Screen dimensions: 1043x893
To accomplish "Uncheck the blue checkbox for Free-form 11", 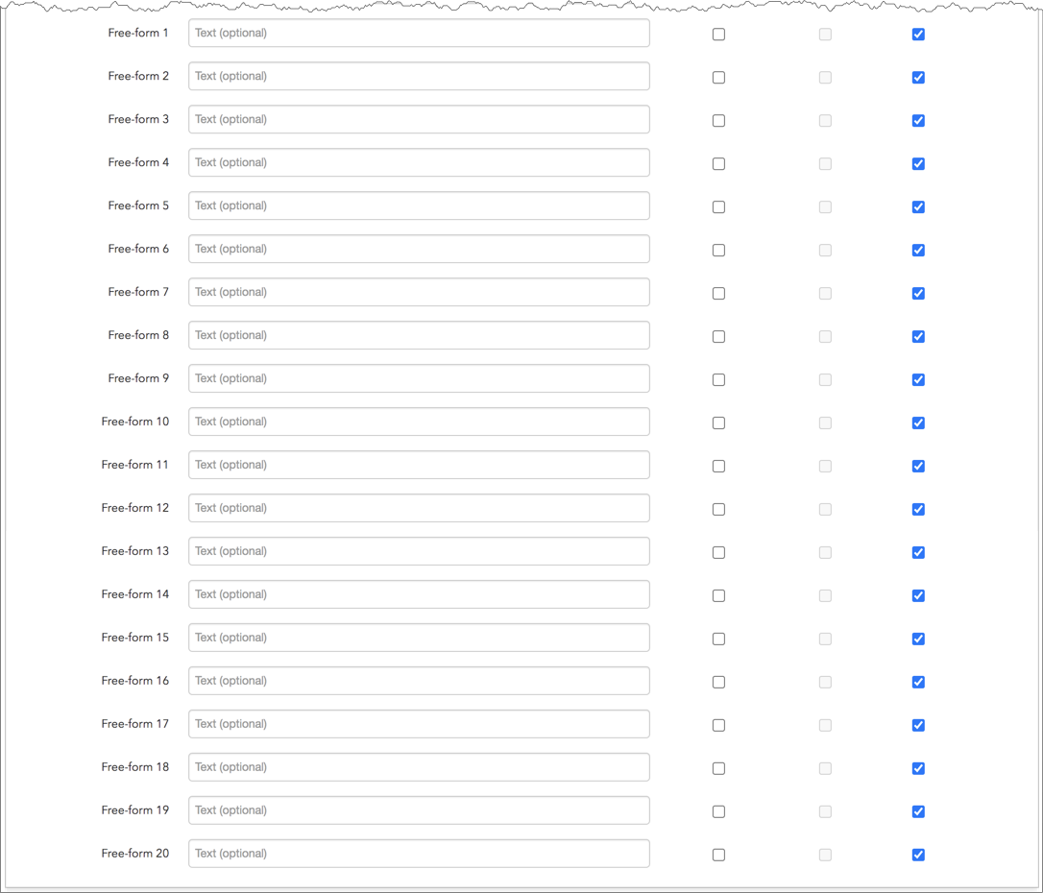I will 918,467.
